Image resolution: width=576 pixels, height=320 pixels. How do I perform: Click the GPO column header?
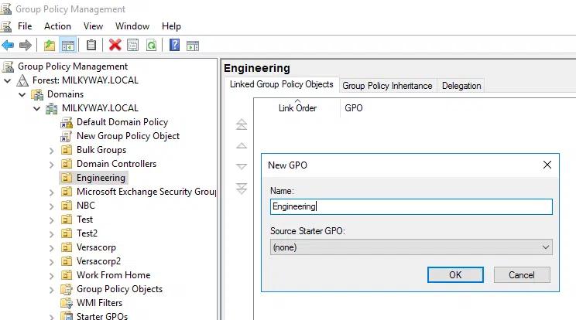(353, 108)
